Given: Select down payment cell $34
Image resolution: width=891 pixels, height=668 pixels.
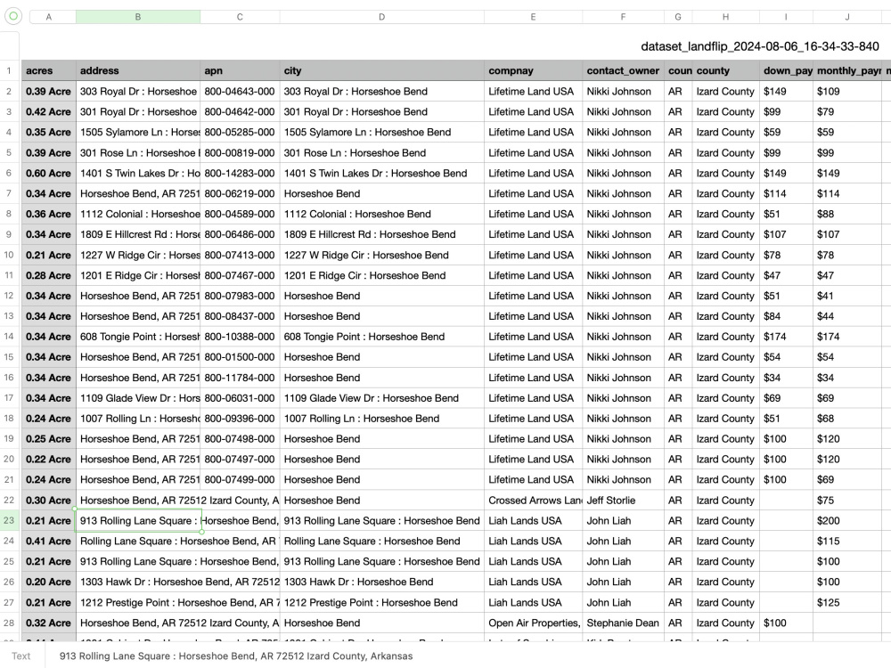Looking at the screenshot, I should [787, 378].
